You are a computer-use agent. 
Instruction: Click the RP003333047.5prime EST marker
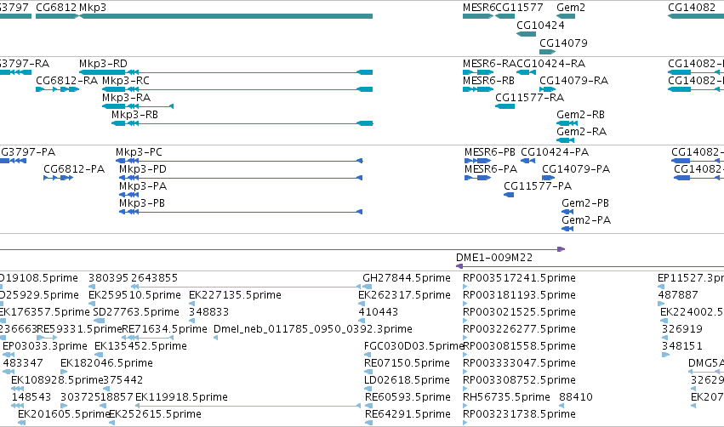(x=465, y=372)
